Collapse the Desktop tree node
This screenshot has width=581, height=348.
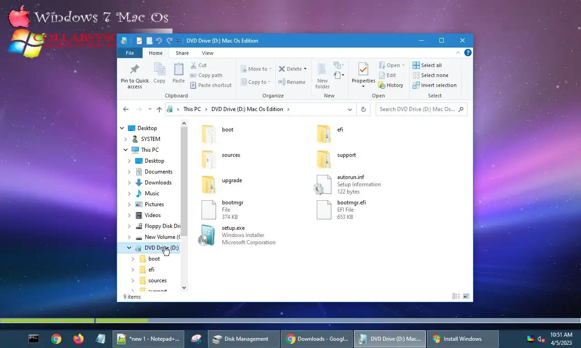[122, 128]
